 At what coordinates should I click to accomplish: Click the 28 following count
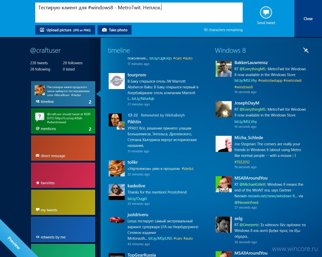[40, 69]
